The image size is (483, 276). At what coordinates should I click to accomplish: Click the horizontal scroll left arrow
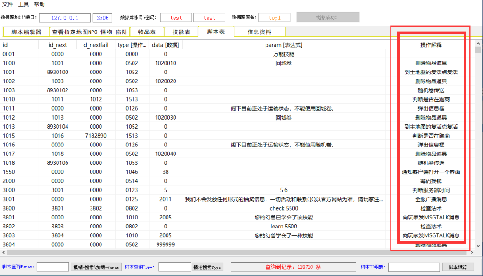point(3,252)
